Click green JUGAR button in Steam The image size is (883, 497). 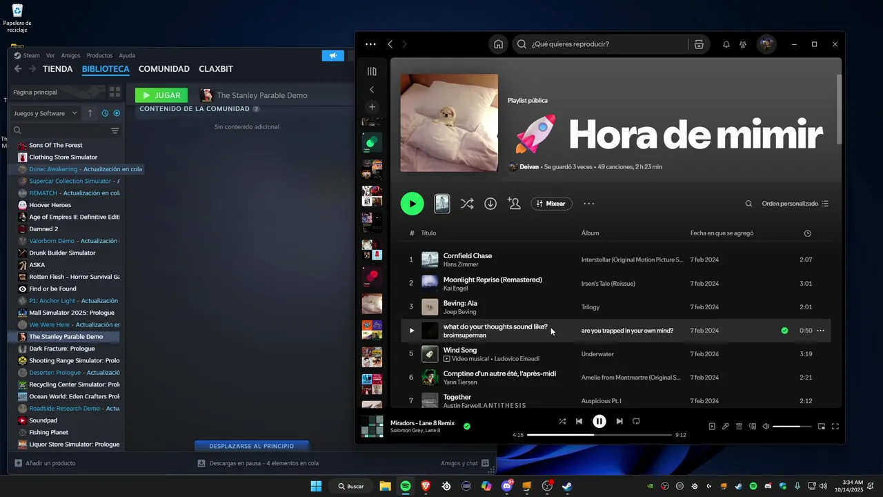(161, 95)
